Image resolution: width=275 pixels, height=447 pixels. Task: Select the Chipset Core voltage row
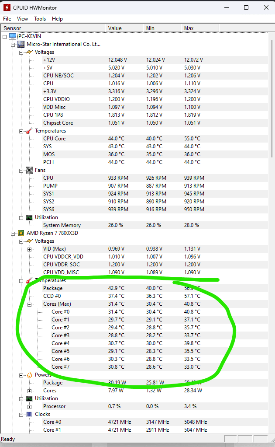click(155, 123)
